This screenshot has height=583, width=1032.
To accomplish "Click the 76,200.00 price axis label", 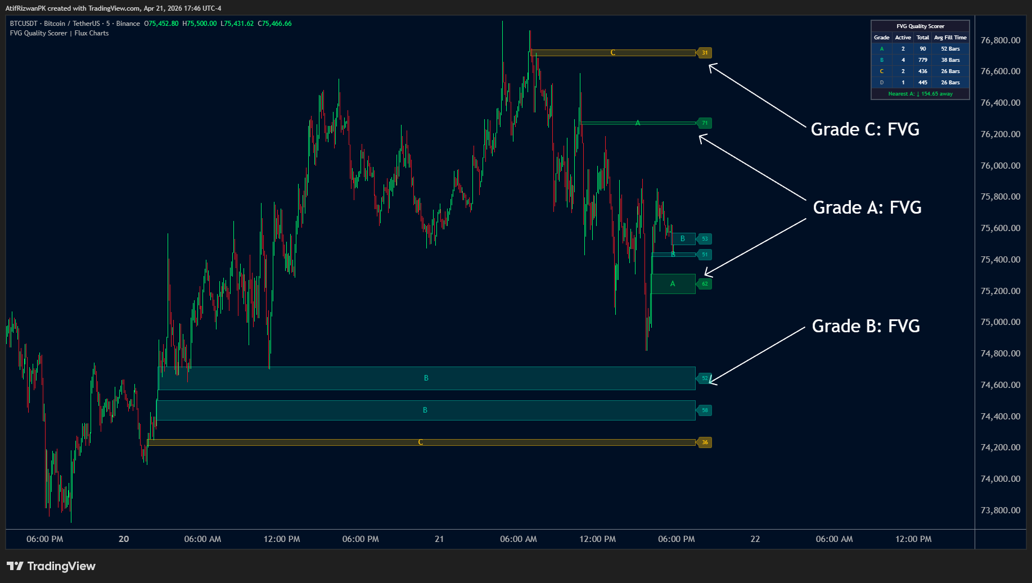I will pyautogui.click(x=1001, y=134).
